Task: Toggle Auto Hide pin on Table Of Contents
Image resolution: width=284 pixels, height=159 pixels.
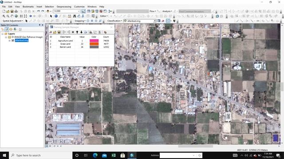Action: tap(39, 25)
